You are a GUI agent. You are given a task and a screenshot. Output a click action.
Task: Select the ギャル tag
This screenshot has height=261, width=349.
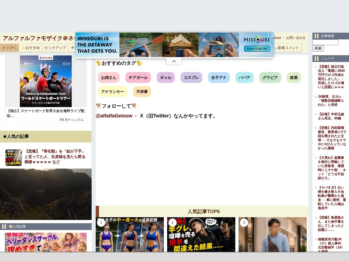tap(166, 77)
